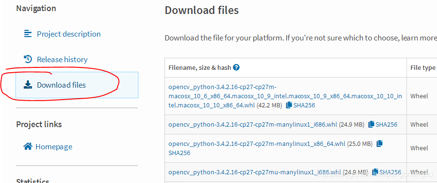437x183 pixels.
Task: Click the 'Navigation' sidebar heading
Action: point(36,8)
